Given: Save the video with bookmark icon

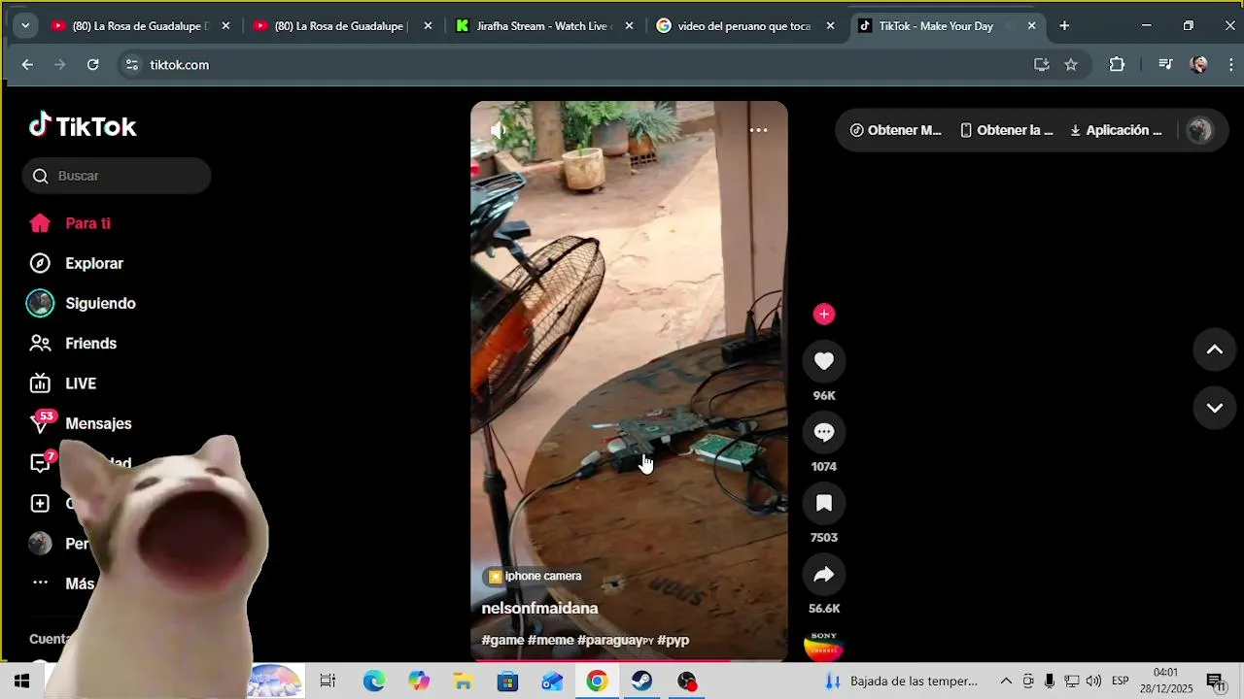Looking at the screenshot, I should pyautogui.click(x=824, y=503).
